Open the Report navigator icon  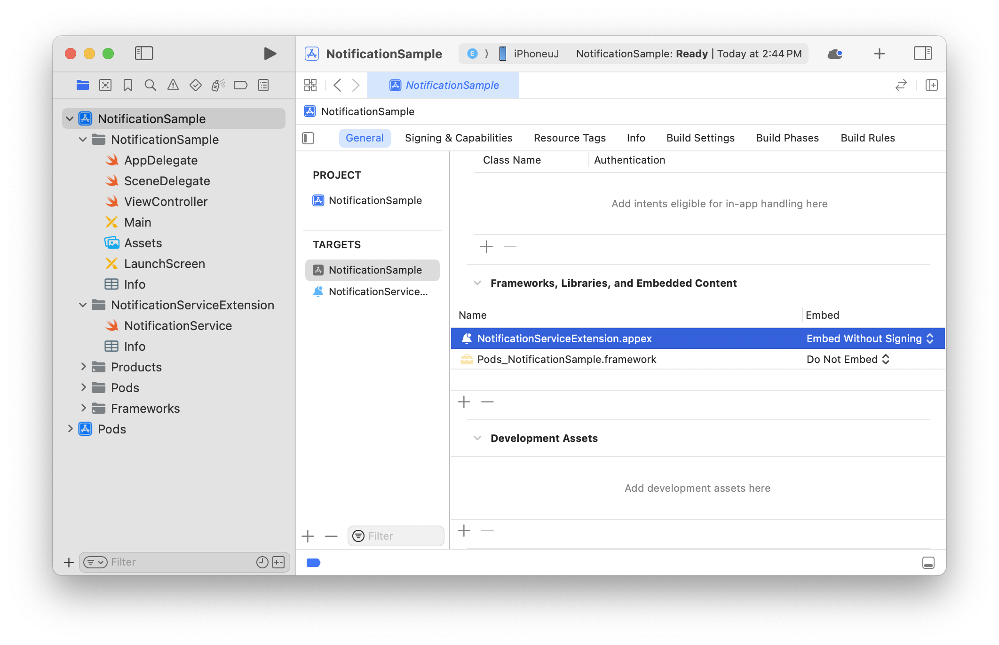(263, 85)
